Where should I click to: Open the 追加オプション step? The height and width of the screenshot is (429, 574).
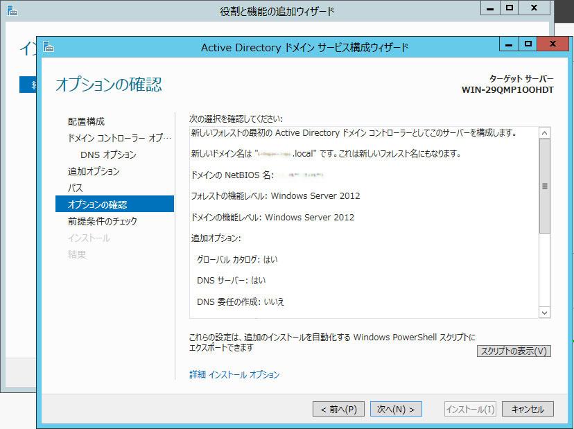coord(94,171)
